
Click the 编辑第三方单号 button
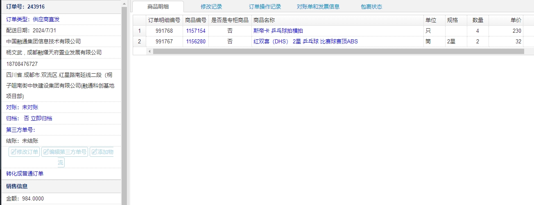[65, 152]
